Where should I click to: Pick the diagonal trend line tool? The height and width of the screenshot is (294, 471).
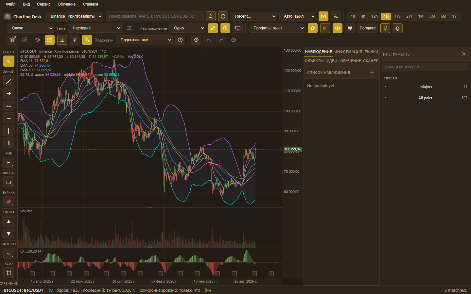pos(9,81)
